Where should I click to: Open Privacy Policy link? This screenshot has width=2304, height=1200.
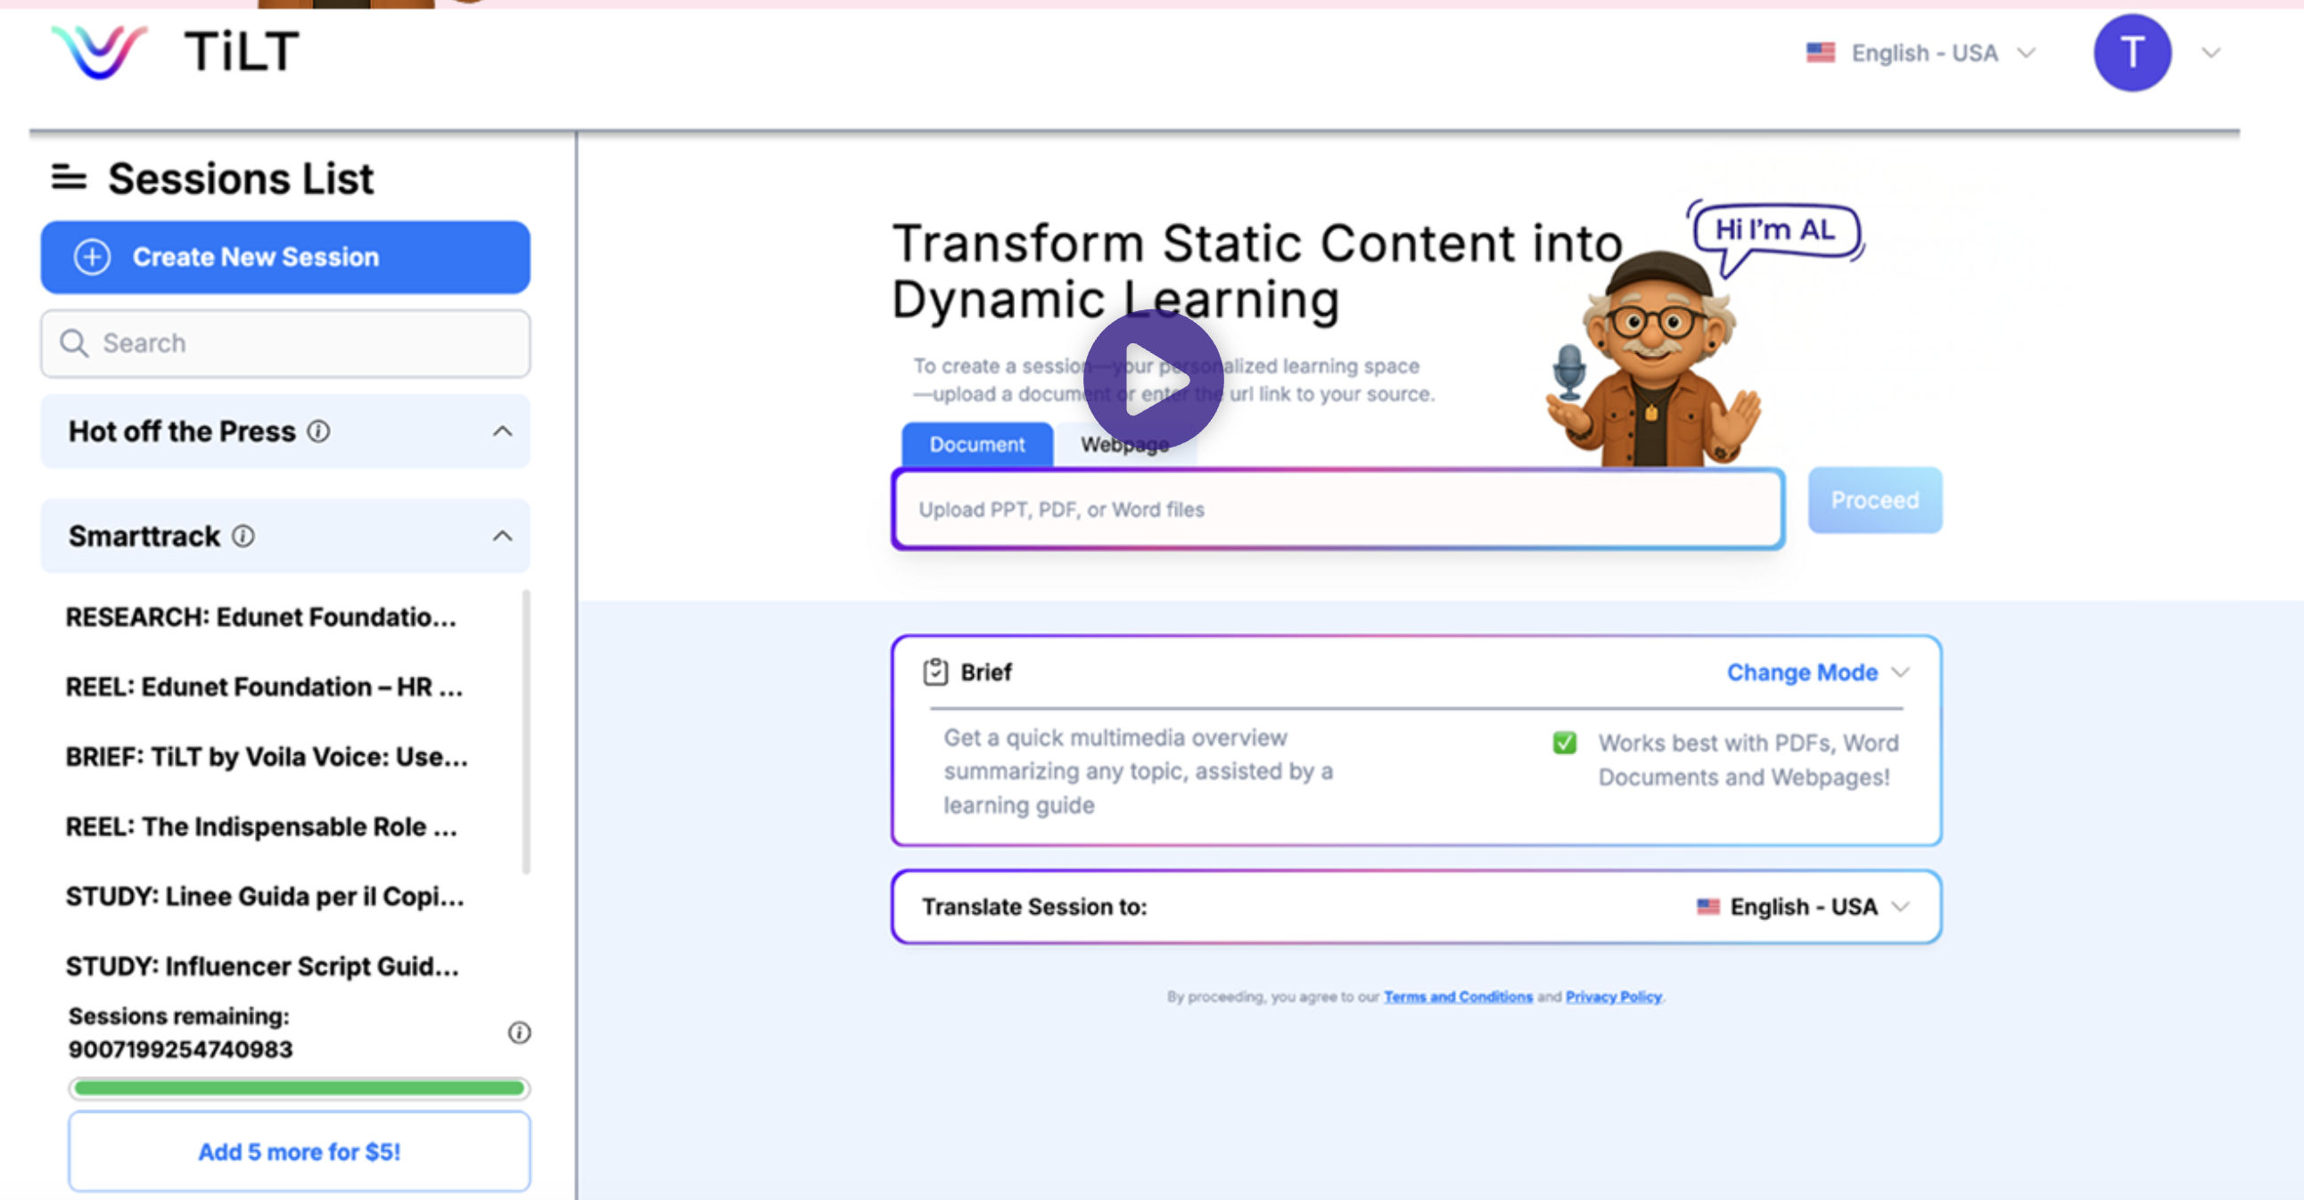[x=1614, y=996]
